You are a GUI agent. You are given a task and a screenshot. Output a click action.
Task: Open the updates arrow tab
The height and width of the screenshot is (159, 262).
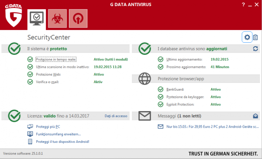pos(78,18)
